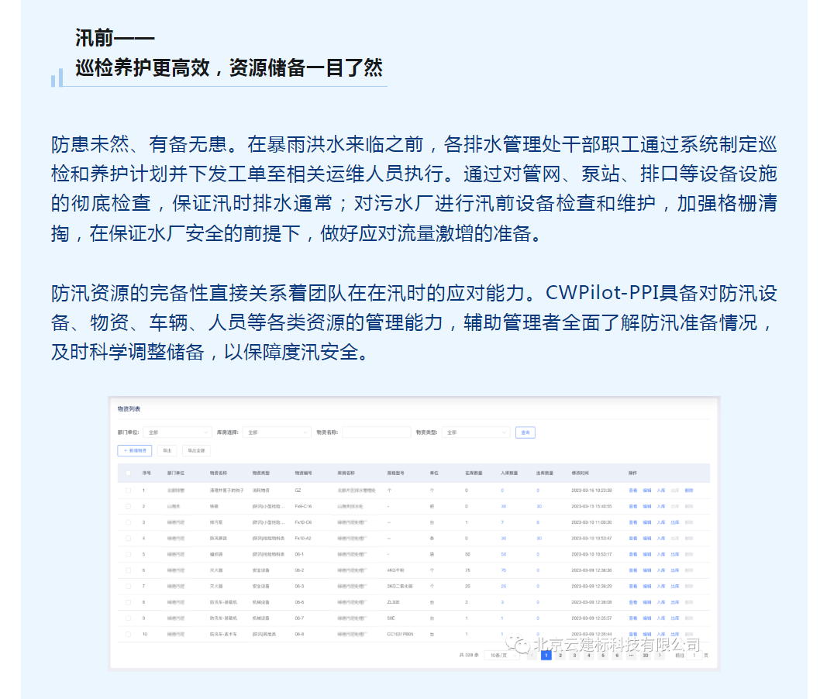Click the plus 新增物资 button
Viewport: 827px width, 699px height.
click(135, 450)
